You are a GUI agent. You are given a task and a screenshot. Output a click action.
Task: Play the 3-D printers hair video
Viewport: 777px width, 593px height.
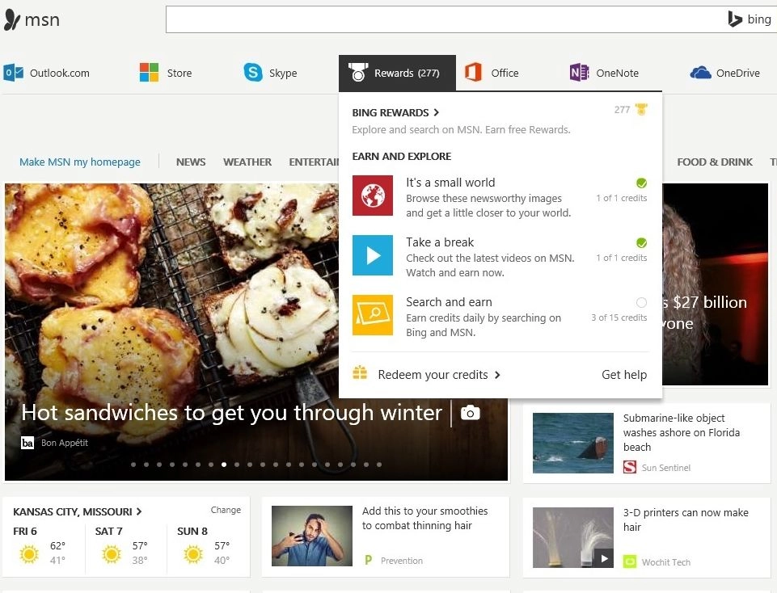click(604, 558)
